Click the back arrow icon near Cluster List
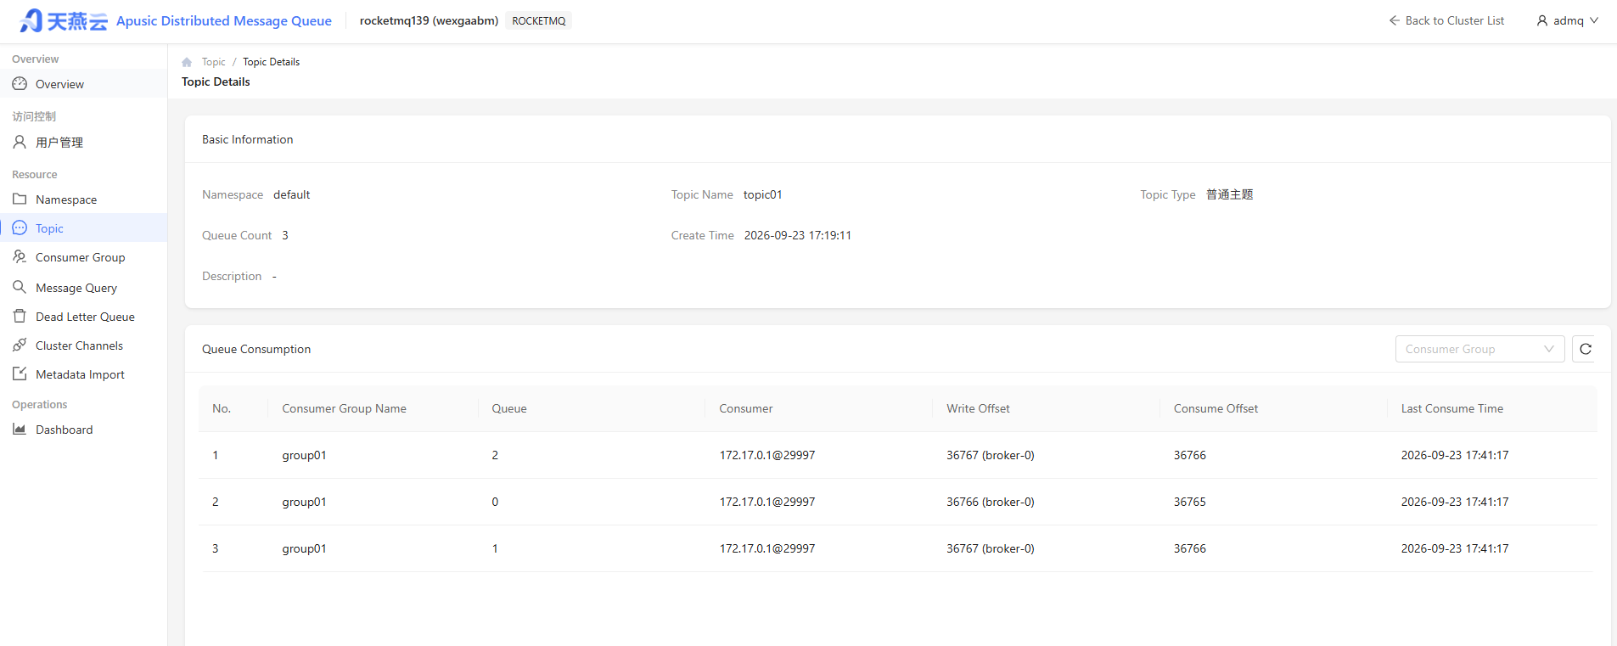1617x646 pixels. point(1394,20)
